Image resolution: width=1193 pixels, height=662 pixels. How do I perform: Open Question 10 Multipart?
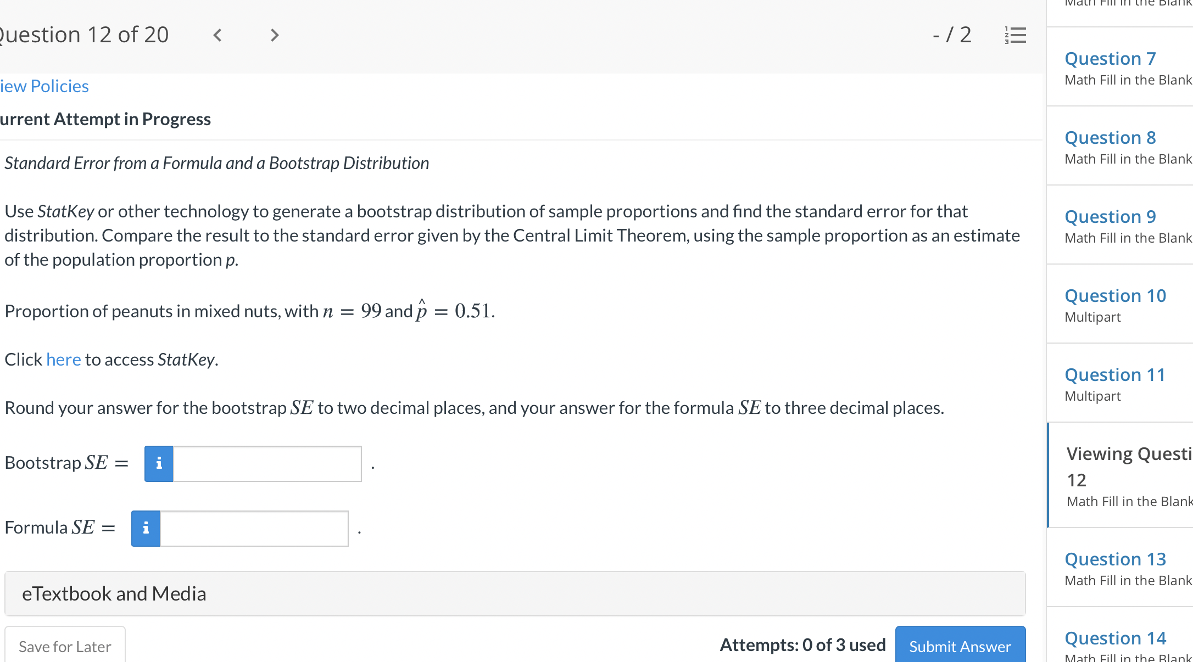[x=1115, y=296]
